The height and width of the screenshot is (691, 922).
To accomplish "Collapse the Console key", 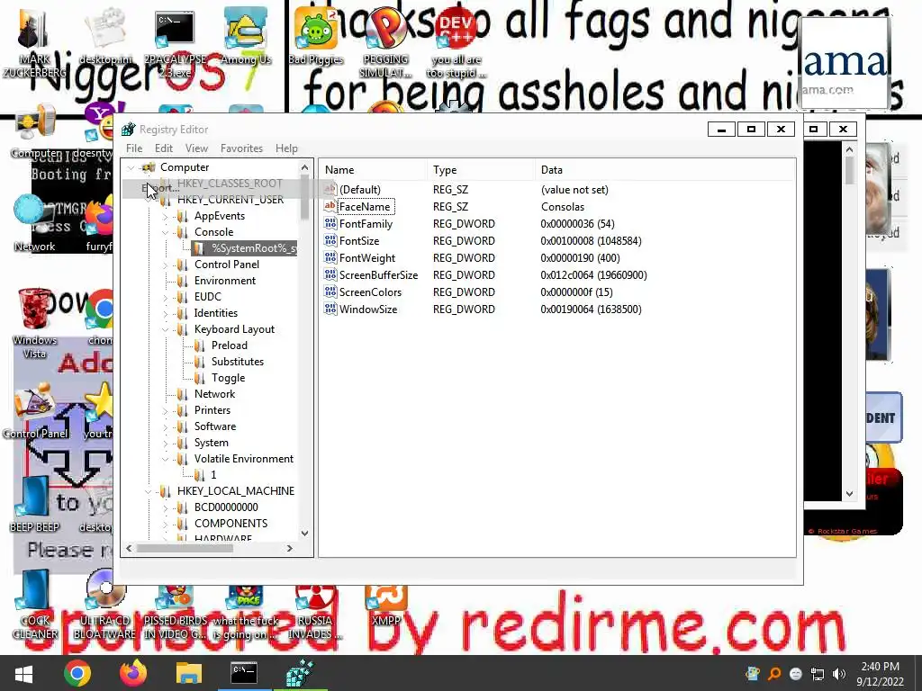I will (166, 232).
